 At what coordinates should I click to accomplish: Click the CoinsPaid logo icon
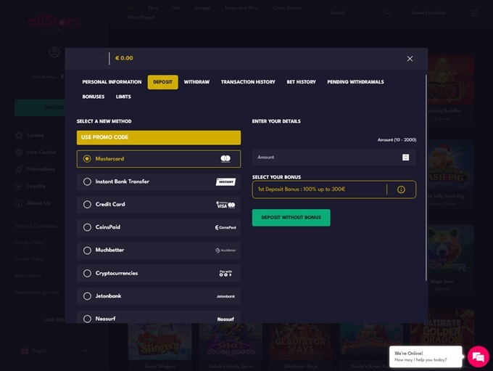coord(225,227)
